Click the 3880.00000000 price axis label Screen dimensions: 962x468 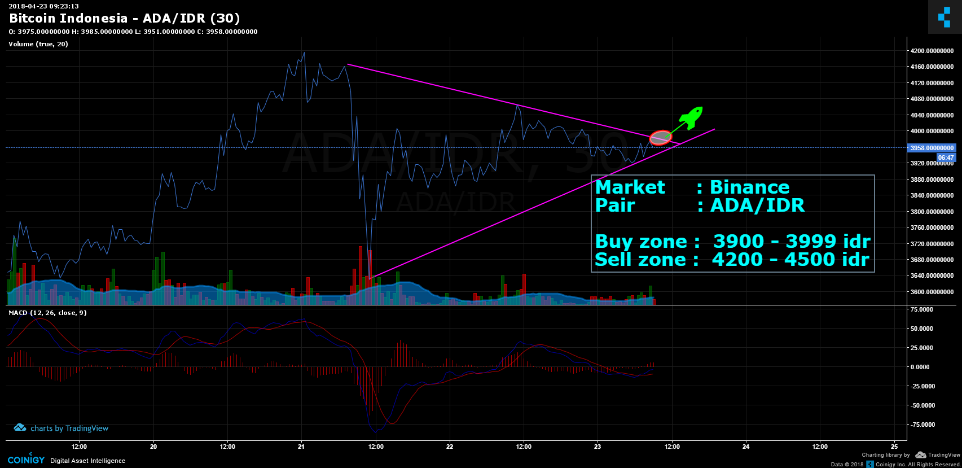(x=932, y=180)
